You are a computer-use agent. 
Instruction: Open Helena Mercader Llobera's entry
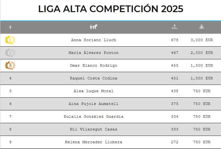pos(93,142)
